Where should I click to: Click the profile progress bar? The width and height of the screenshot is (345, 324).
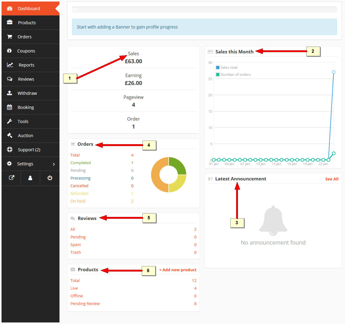point(205,10)
